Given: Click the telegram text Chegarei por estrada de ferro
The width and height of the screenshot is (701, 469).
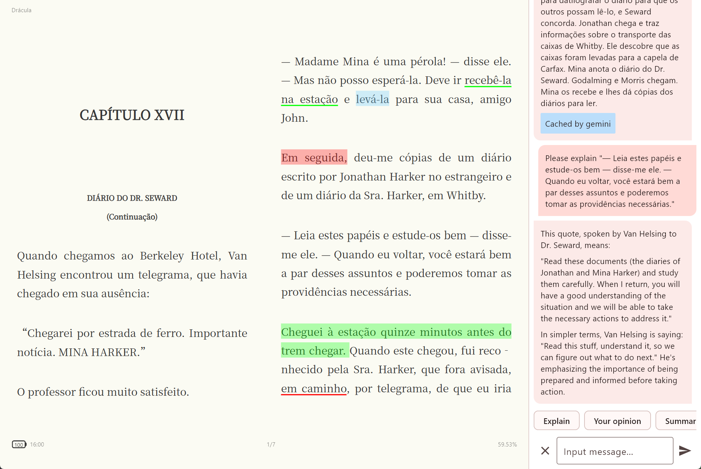Looking at the screenshot, I should coord(132,342).
